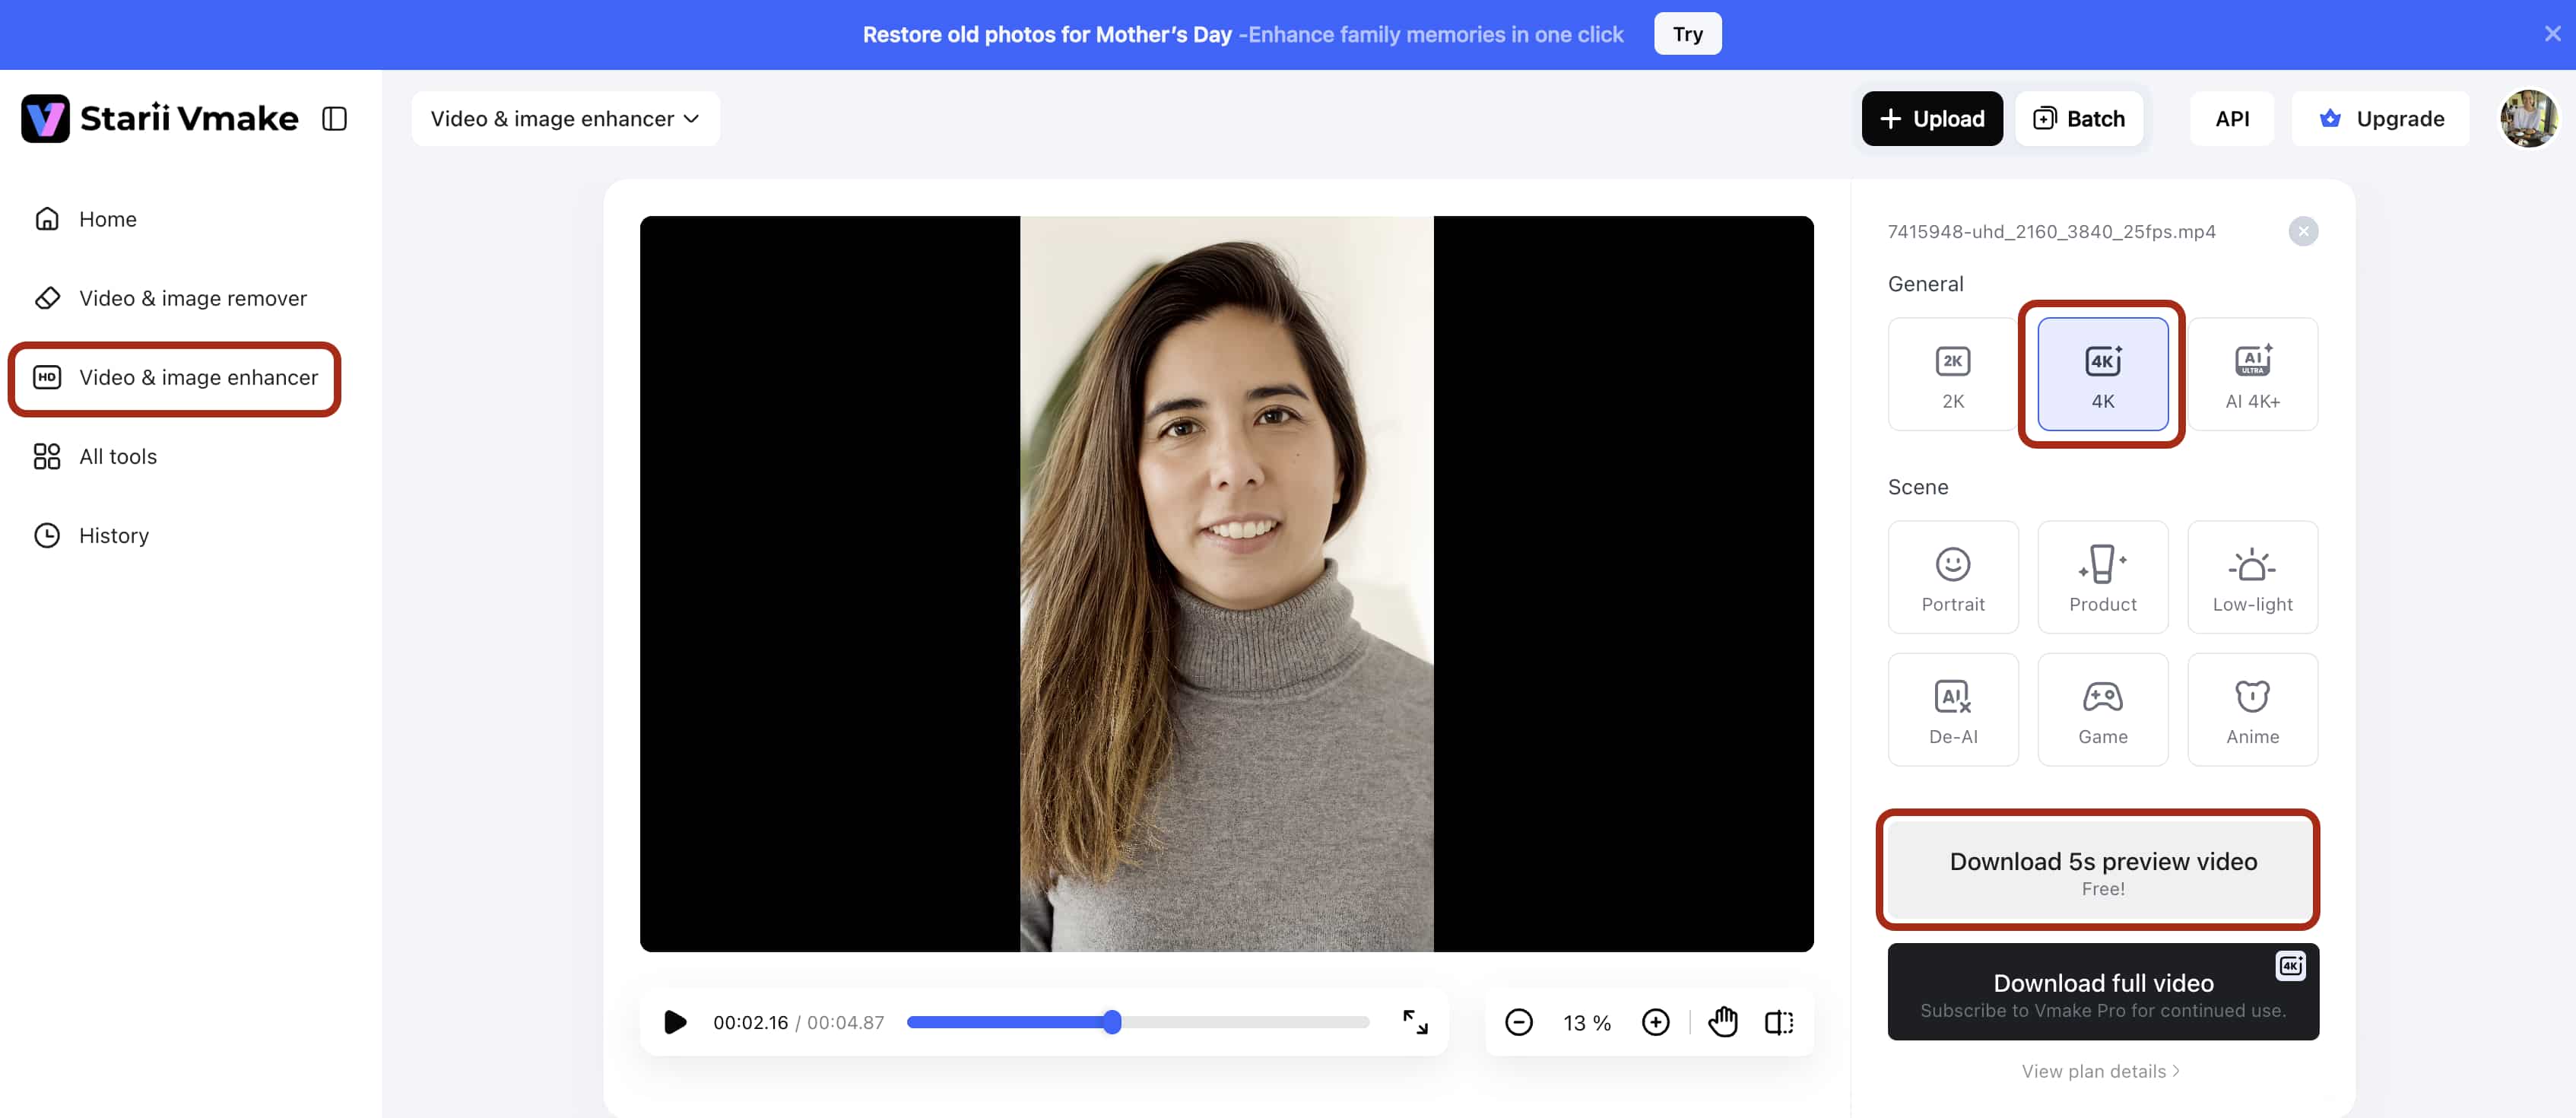Click the Starii Vmake logo
The height and width of the screenshot is (1118, 2576).
[160, 119]
